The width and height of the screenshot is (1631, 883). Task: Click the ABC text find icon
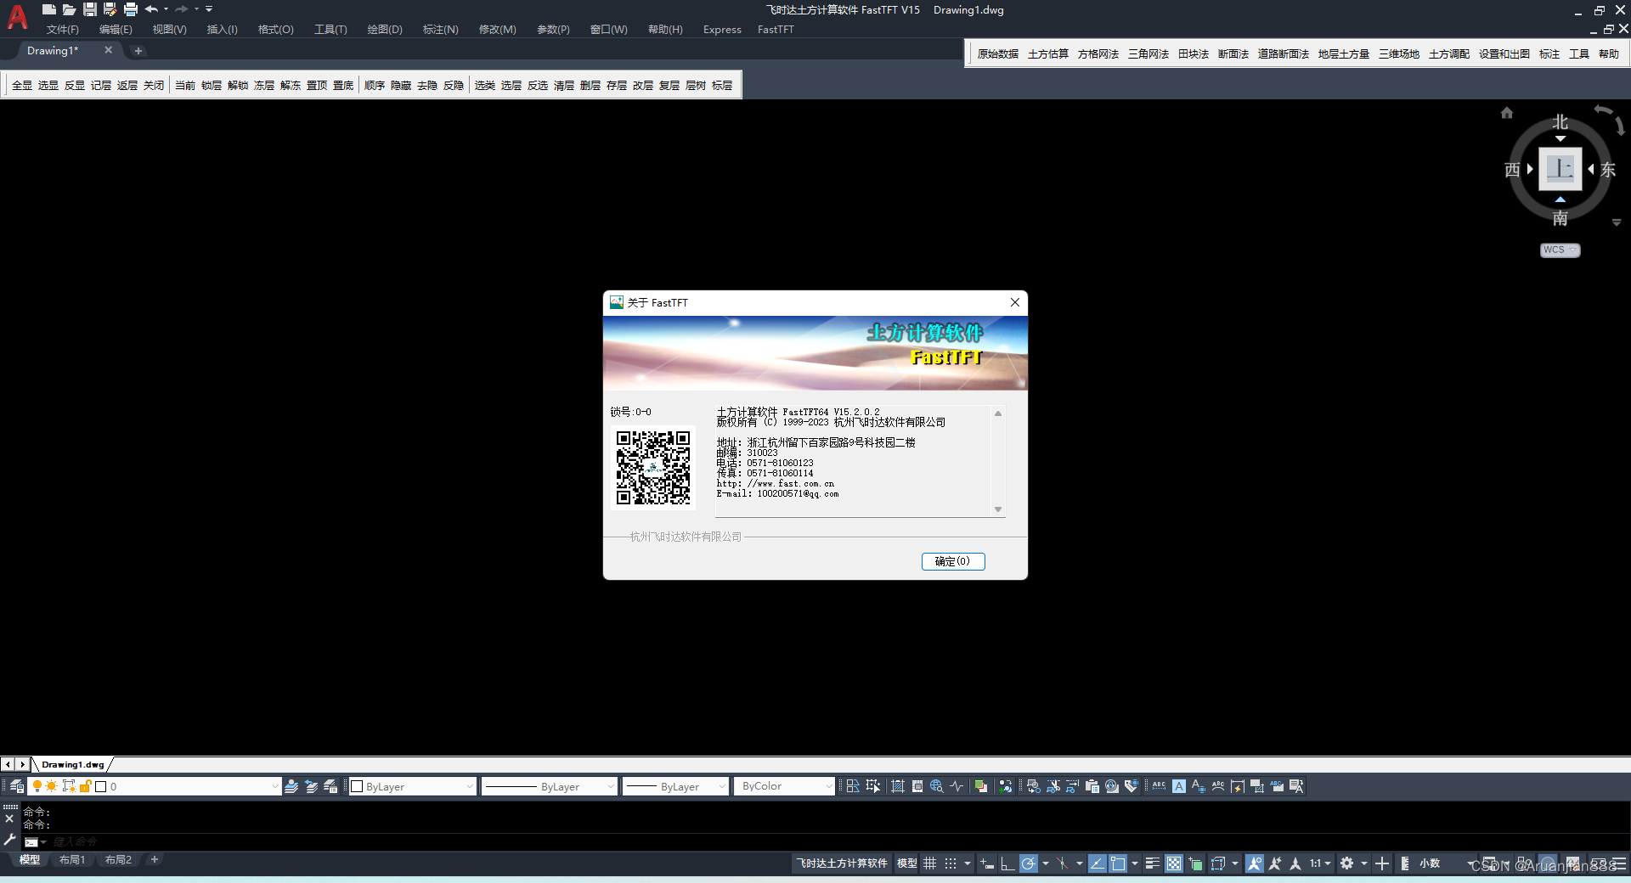[1159, 786]
